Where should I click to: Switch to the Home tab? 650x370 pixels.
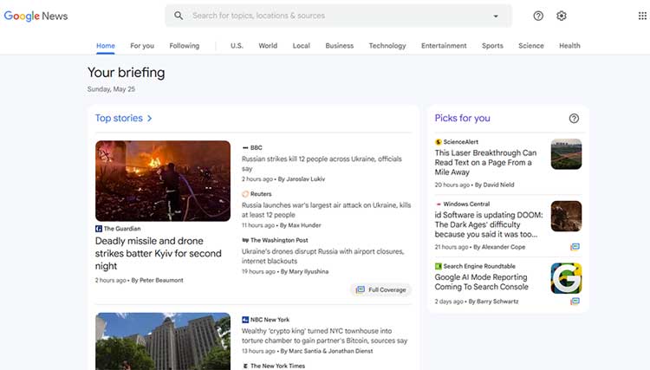(x=106, y=46)
